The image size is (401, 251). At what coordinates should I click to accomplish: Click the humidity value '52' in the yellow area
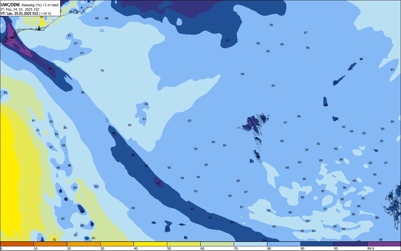55,240
